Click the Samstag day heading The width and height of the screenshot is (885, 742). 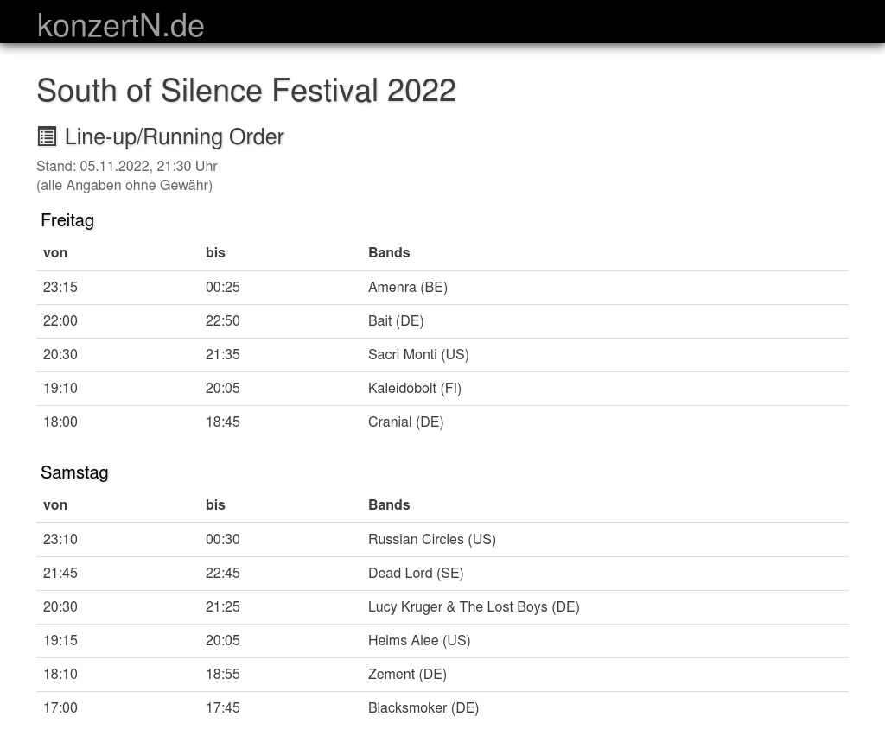tap(74, 472)
